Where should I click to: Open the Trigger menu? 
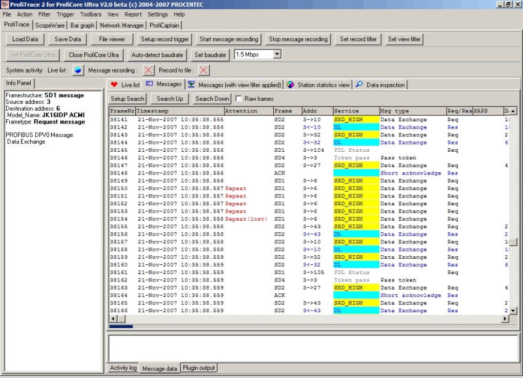point(65,14)
